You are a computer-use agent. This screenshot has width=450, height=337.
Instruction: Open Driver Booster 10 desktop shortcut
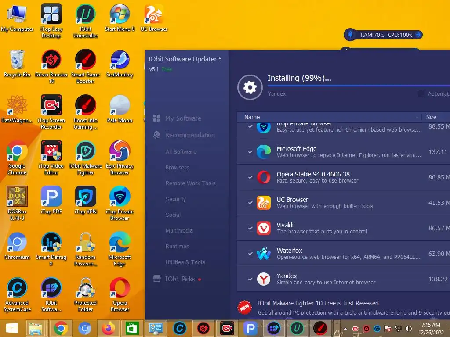[x=51, y=67]
